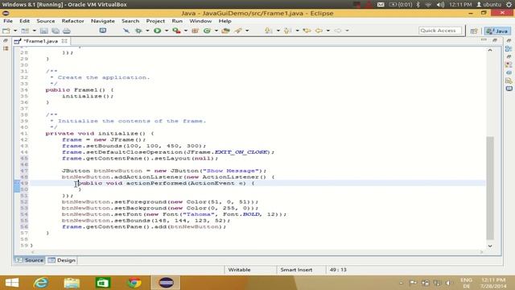
Task: Click the editor scroll up arrow
Action: (490, 50)
